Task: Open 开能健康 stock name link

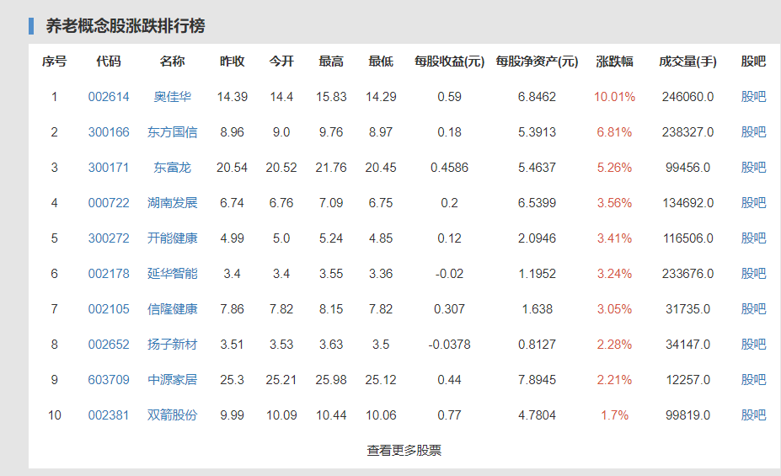Action: point(173,238)
